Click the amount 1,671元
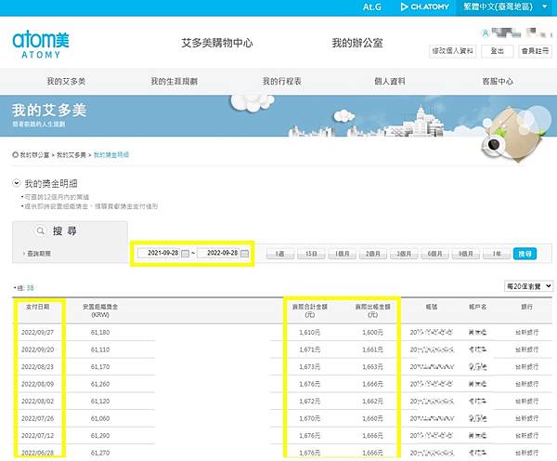The width and height of the screenshot is (557, 461). [310, 349]
